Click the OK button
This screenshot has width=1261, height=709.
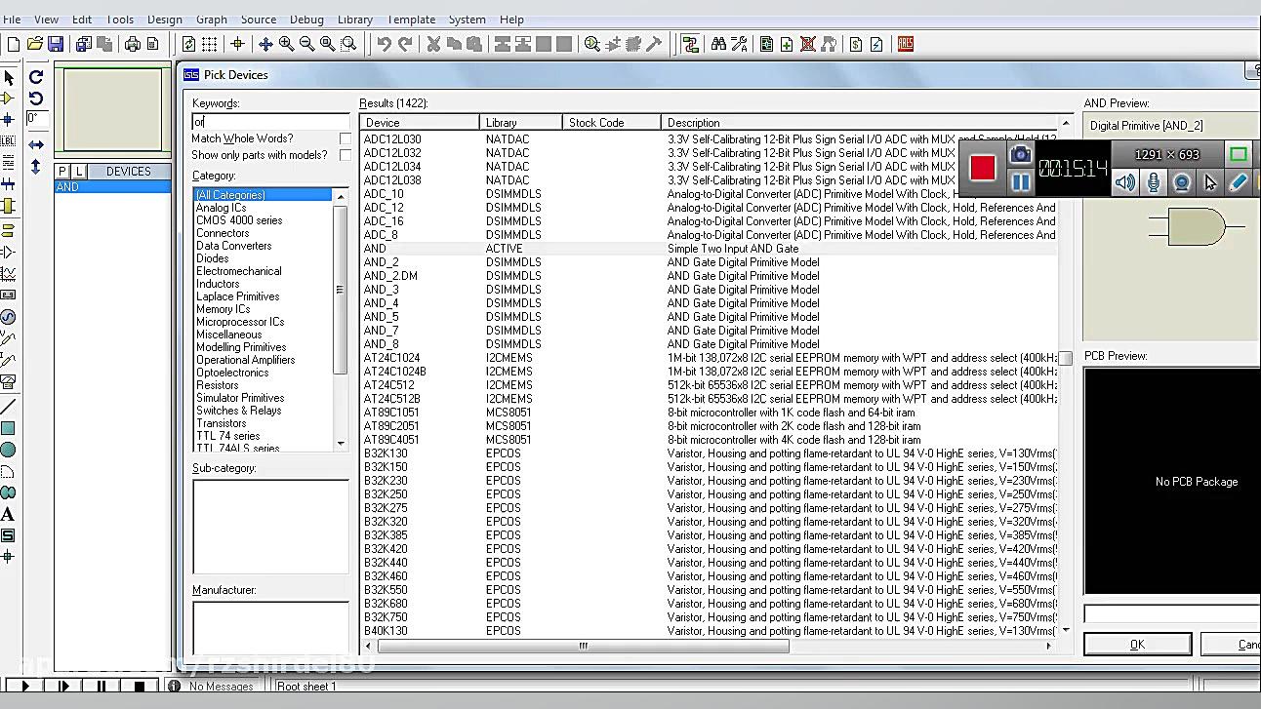click(x=1137, y=645)
